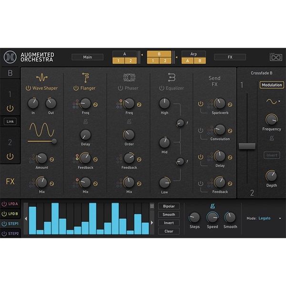This screenshot has width=286, height=286.
Task: Click the Equalizer effect icon
Action: tap(172, 77)
